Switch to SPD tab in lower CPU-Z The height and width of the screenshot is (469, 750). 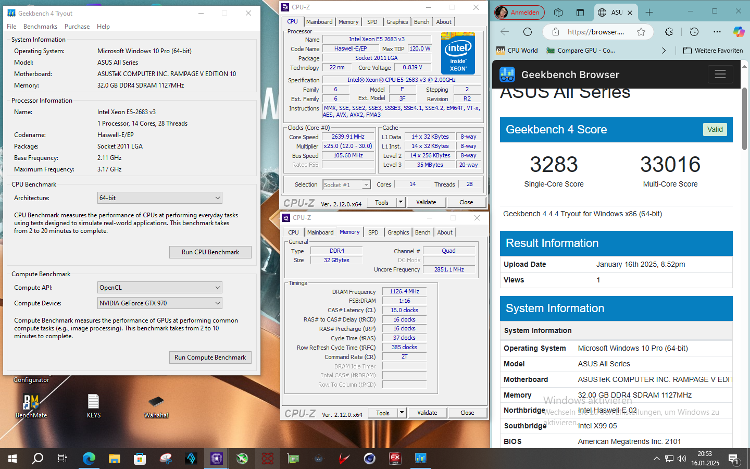point(373,232)
